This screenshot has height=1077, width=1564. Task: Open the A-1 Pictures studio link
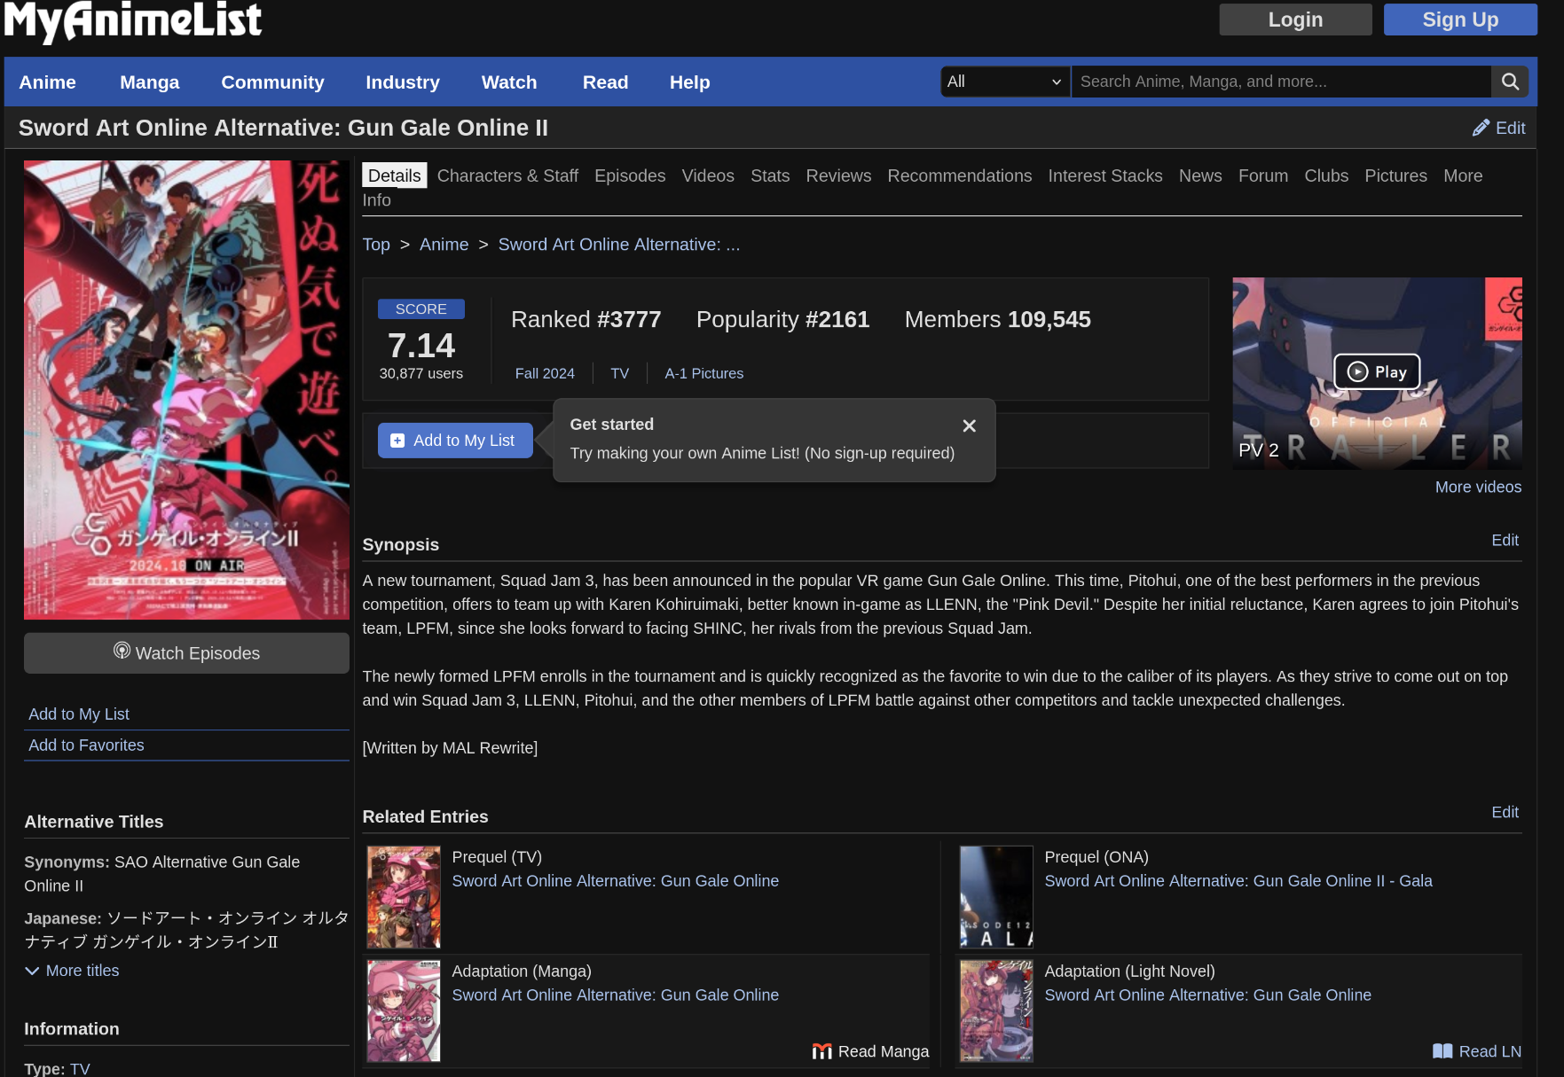pyautogui.click(x=703, y=373)
